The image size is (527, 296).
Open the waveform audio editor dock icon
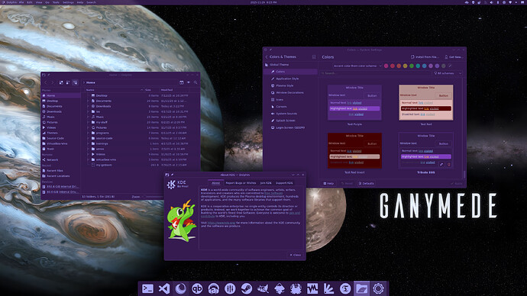312,288
